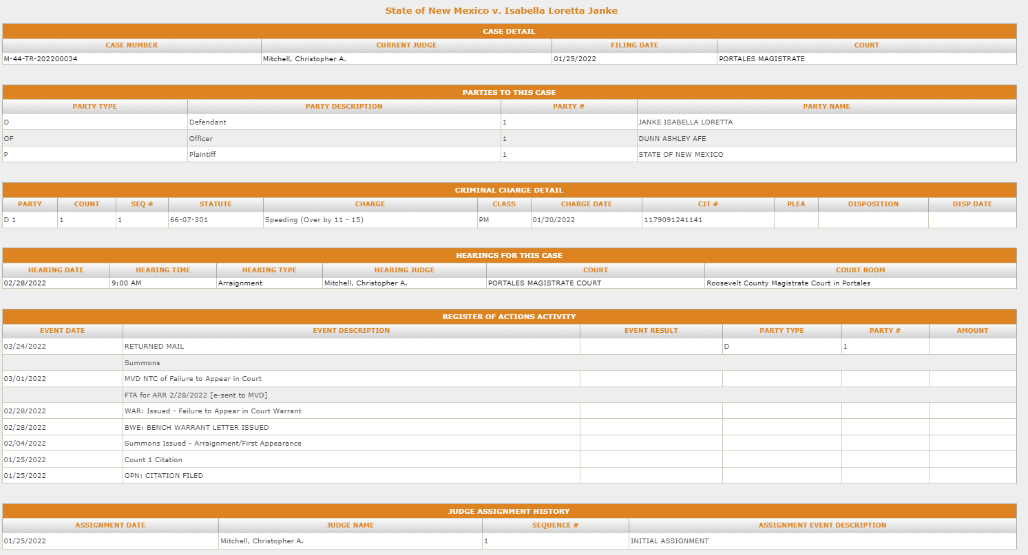Screen dimensions: 1028x555
Task: Click hearing date 02/28/2022
Action: click(25, 283)
